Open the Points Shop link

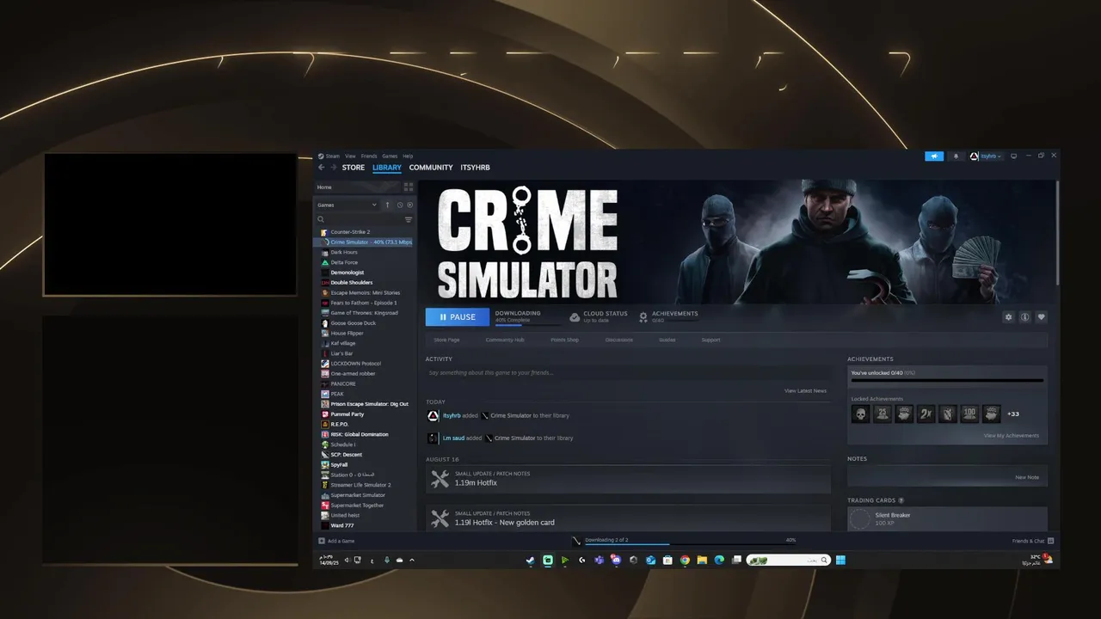pyautogui.click(x=564, y=340)
